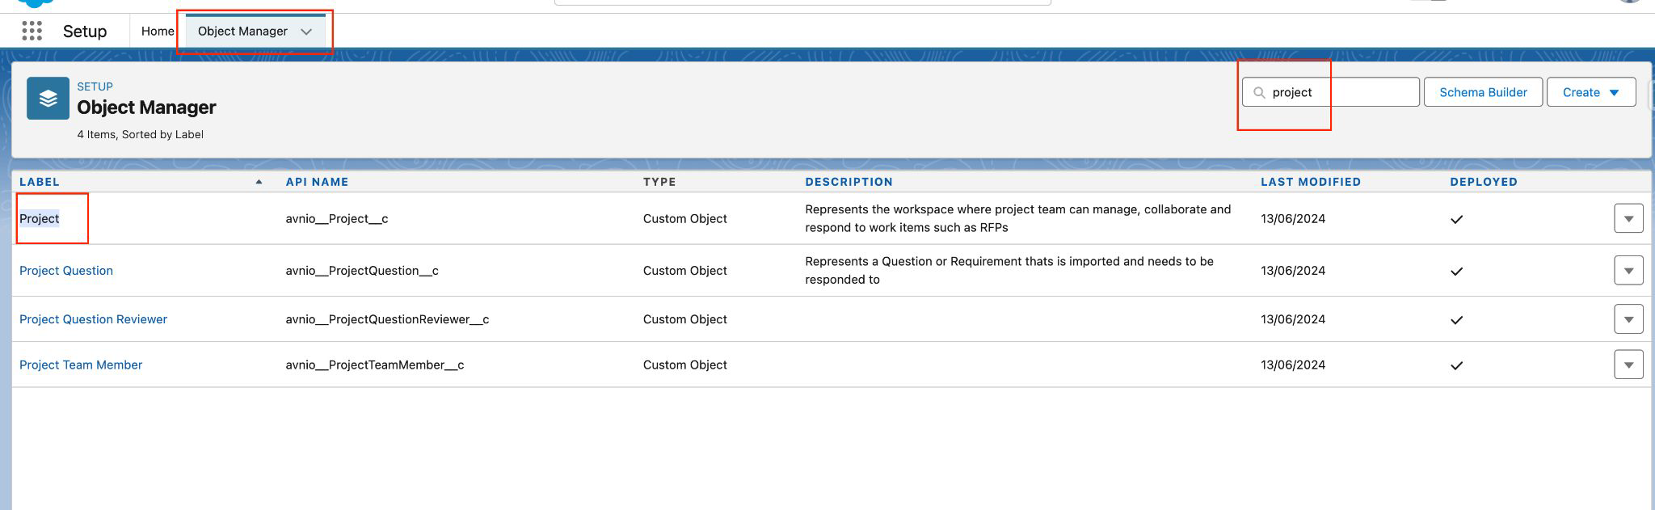Click Deployed checkmark for Project Team Member
The height and width of the screenshot is (510, 1655).
point(1456,365)
